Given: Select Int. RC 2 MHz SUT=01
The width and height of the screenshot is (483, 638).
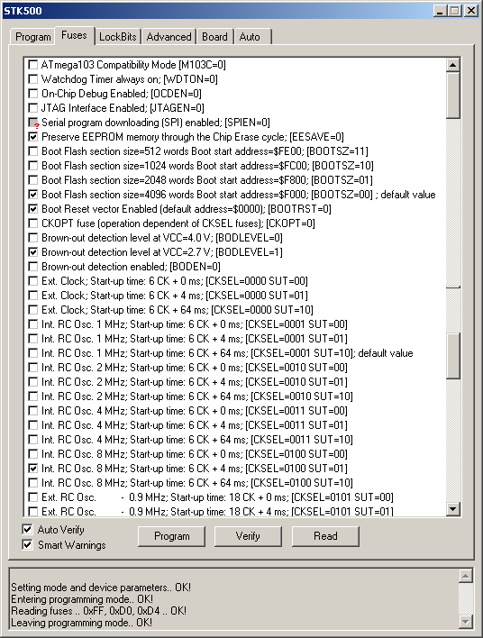Looking at the screenshot, I should click(x=32, y=382).
